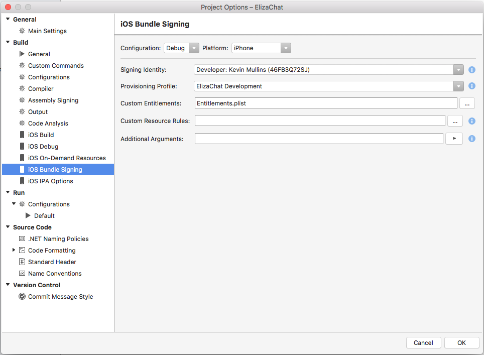Browse for a Custom Entitlements file

[x=466, y=103]
